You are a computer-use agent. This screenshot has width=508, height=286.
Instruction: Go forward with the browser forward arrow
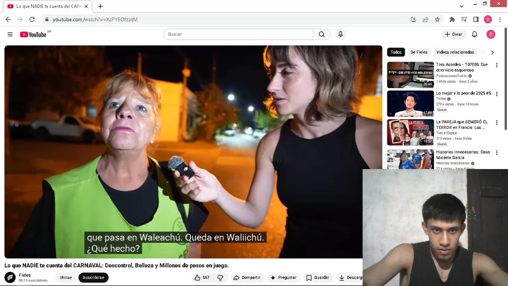click(20, 19)
